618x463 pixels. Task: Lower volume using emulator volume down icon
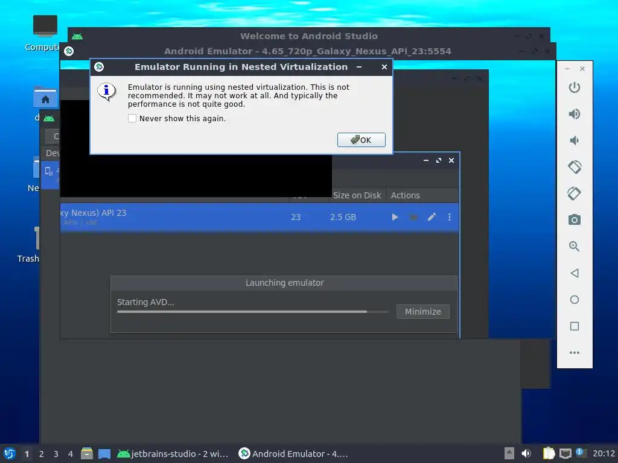(575, 140)
